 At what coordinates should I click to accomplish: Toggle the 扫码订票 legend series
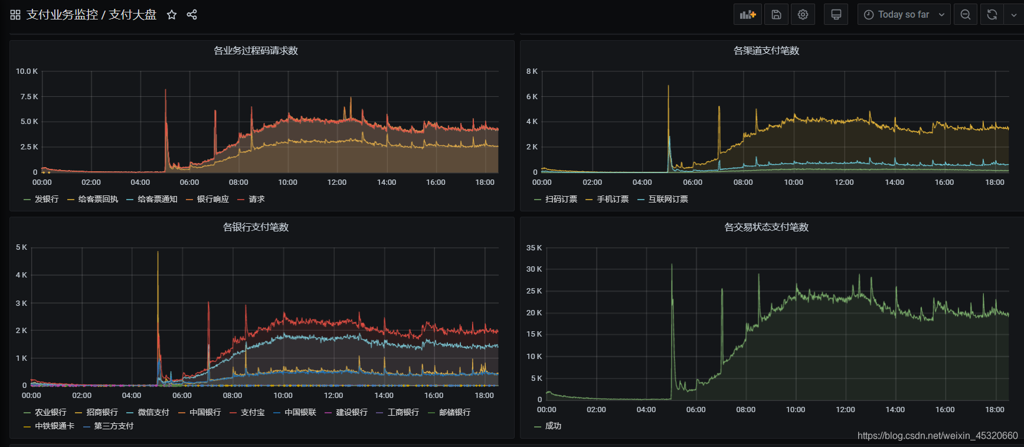pyautogui.click(x=561, y=200)
